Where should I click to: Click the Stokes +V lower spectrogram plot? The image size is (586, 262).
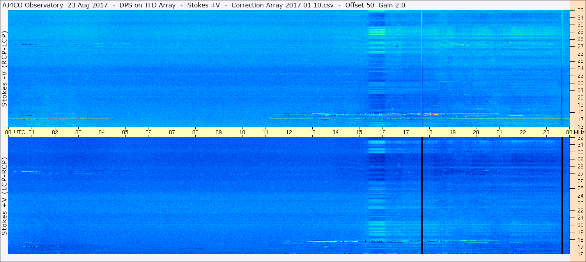289,196
